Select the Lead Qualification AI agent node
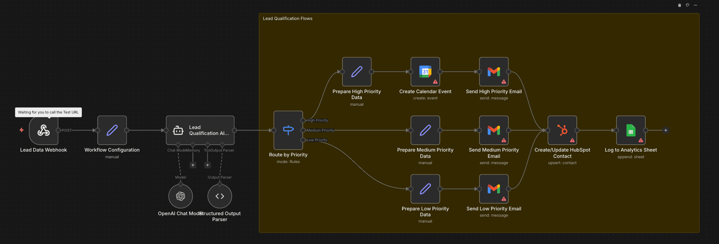Image resolution: width=719 pixels, height=244 pixels. pos(200,130)
